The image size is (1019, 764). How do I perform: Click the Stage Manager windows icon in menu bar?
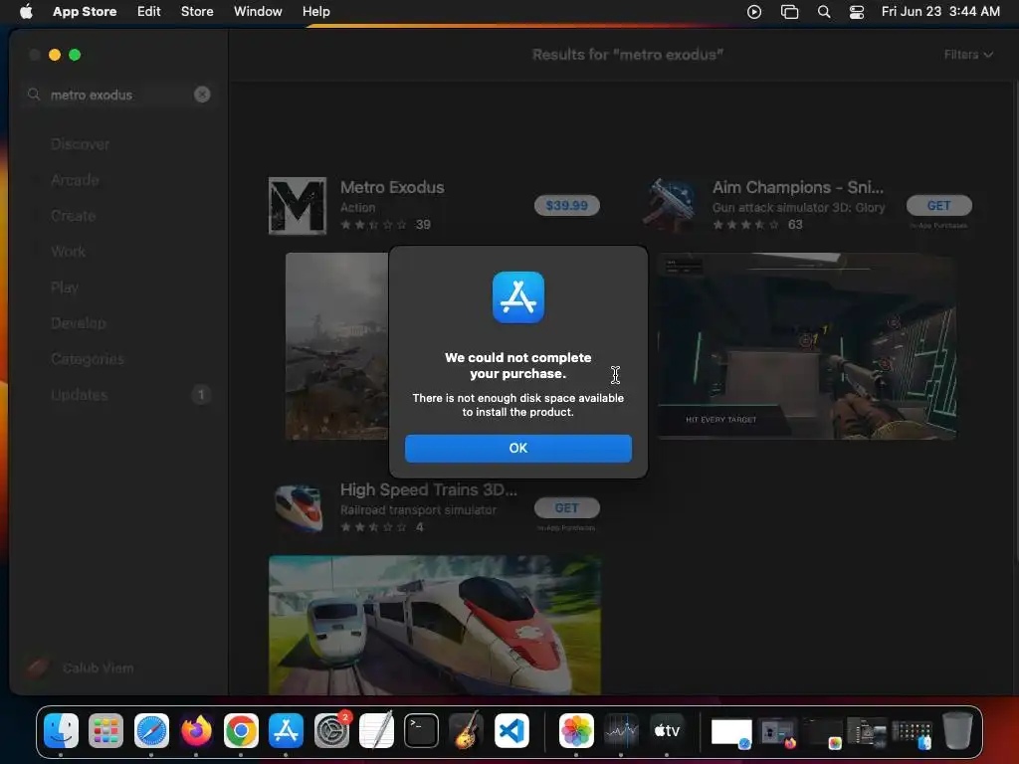click(x=789, y=12)
